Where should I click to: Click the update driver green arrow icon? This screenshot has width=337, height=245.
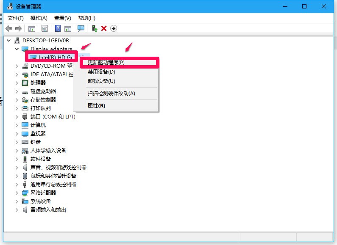coord(95,28)
